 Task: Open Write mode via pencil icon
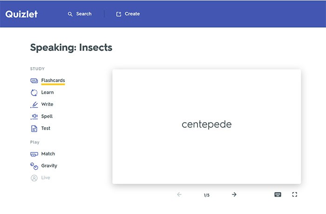click(34, 104)
